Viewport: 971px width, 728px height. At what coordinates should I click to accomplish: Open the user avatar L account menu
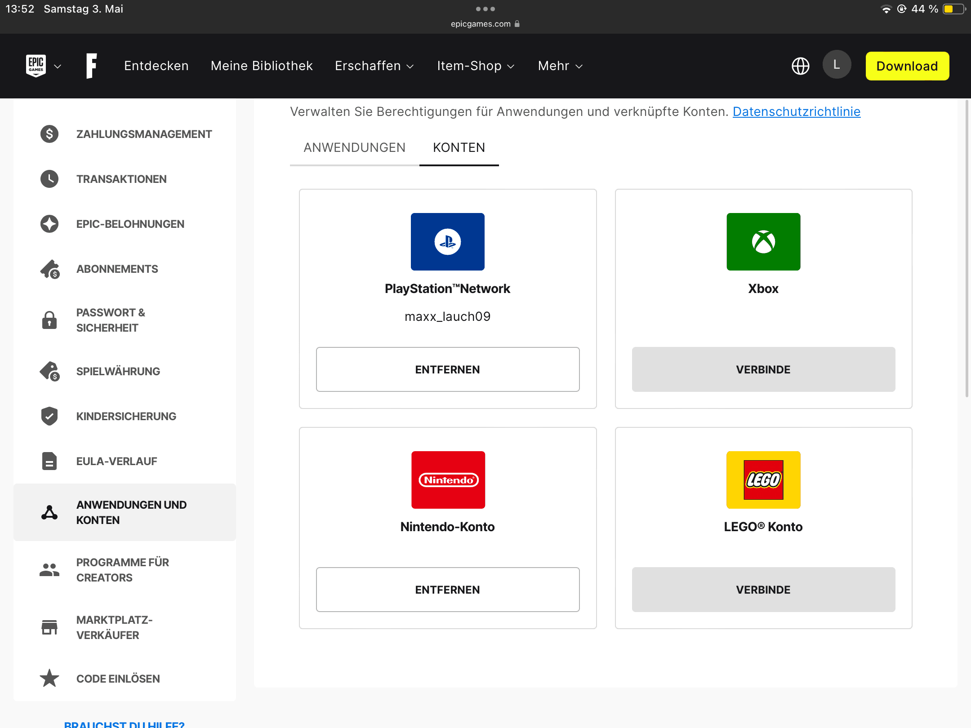coord(837,65)
